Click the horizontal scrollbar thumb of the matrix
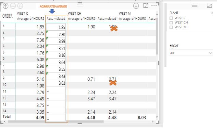The image size is (217, 129). [56, 122]
